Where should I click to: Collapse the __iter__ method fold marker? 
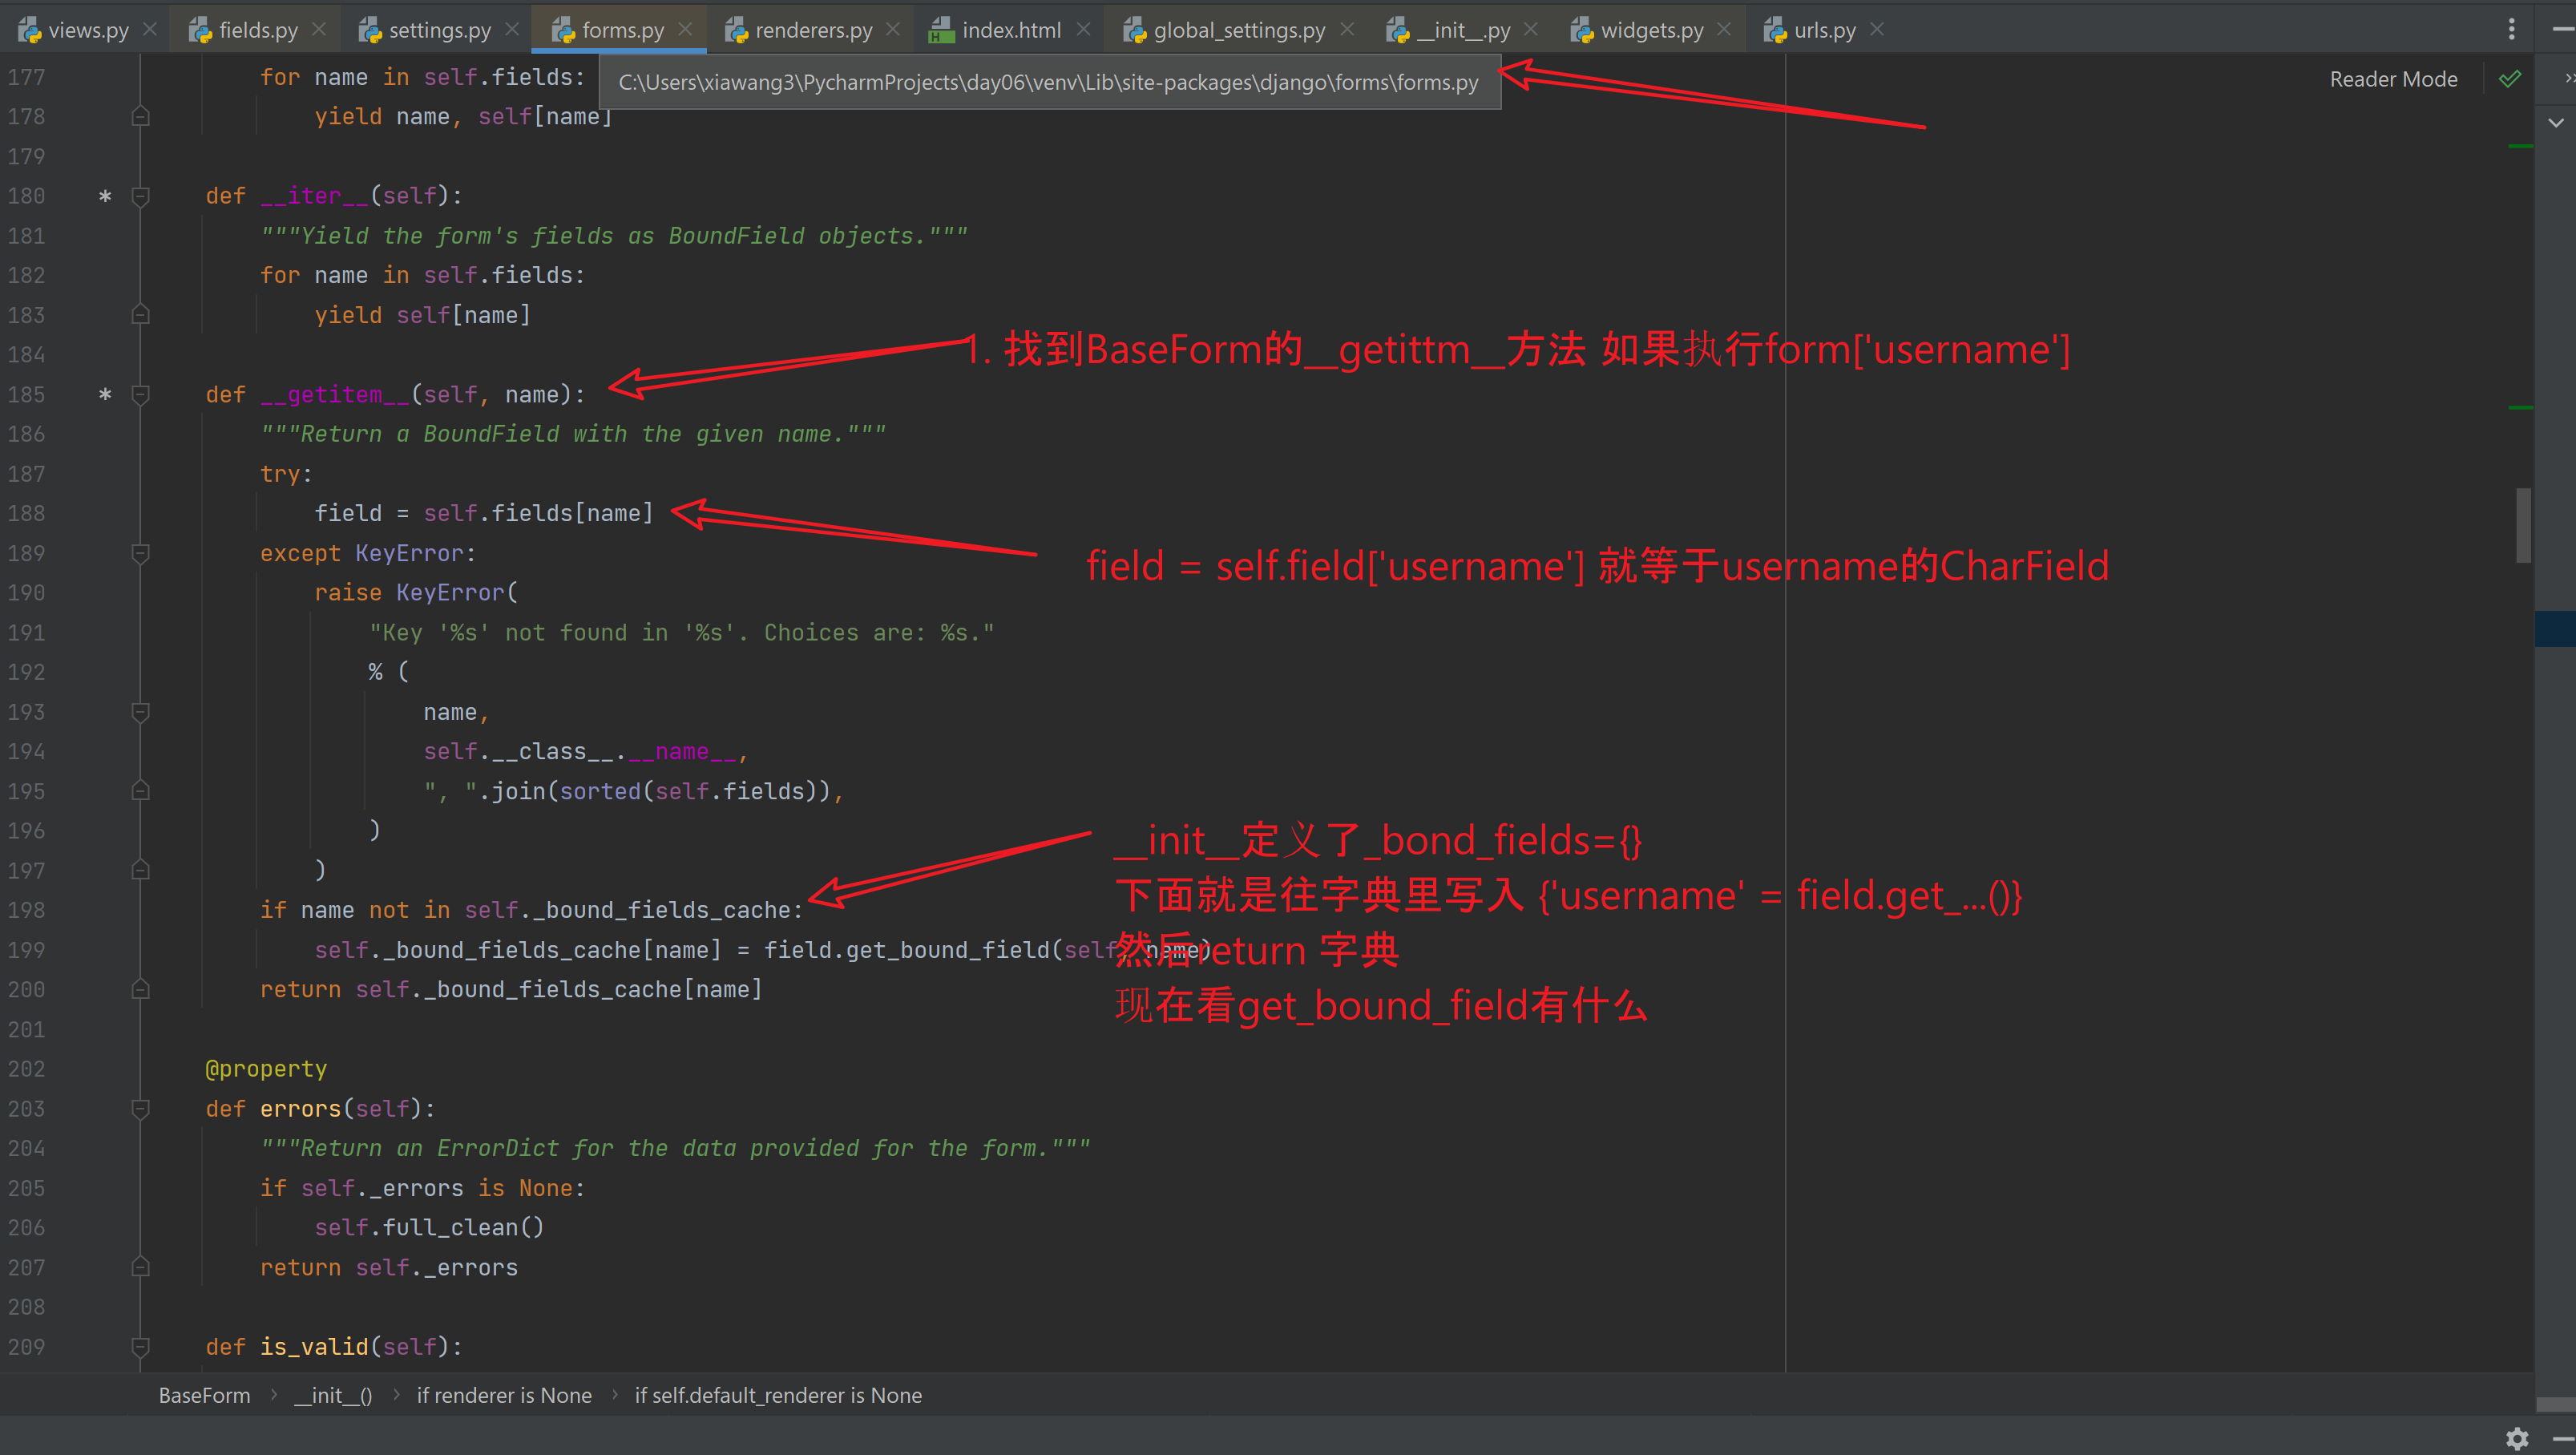[x=141, y=196]
